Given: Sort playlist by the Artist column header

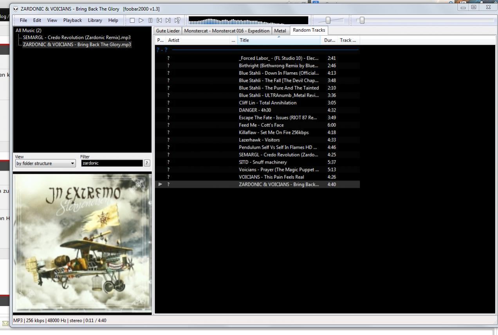Looking at the screenshot, I should click(x=198, y=40).
